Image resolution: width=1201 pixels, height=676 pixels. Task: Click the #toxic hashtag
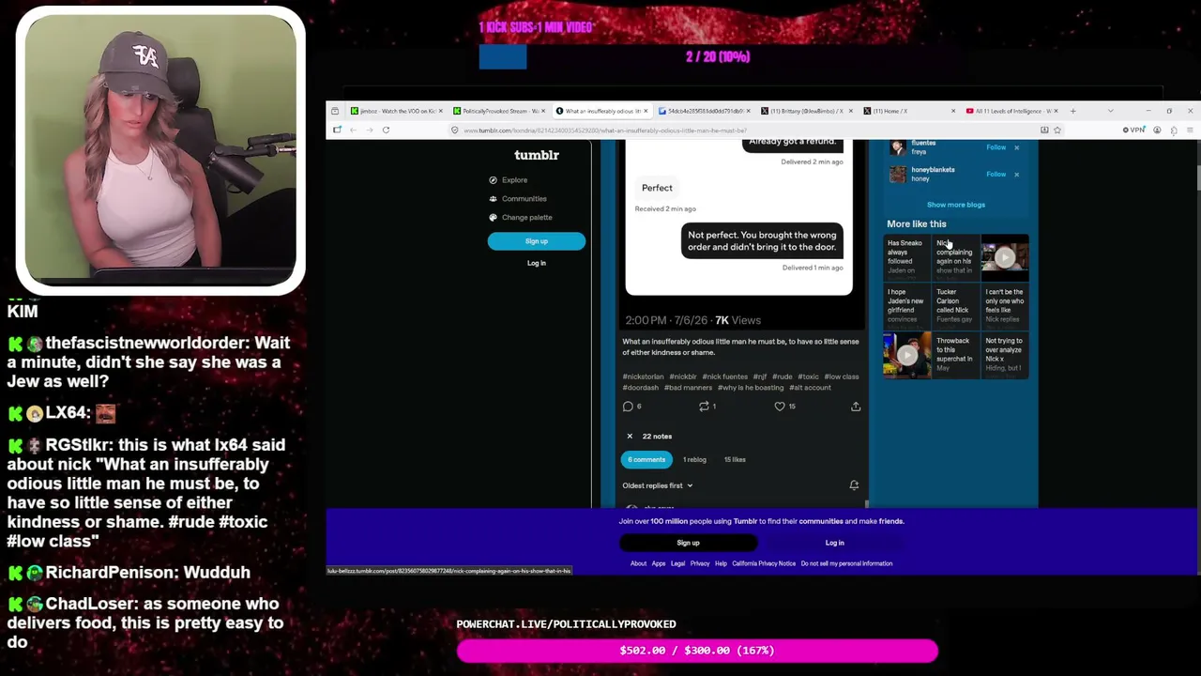click(809, 376)
